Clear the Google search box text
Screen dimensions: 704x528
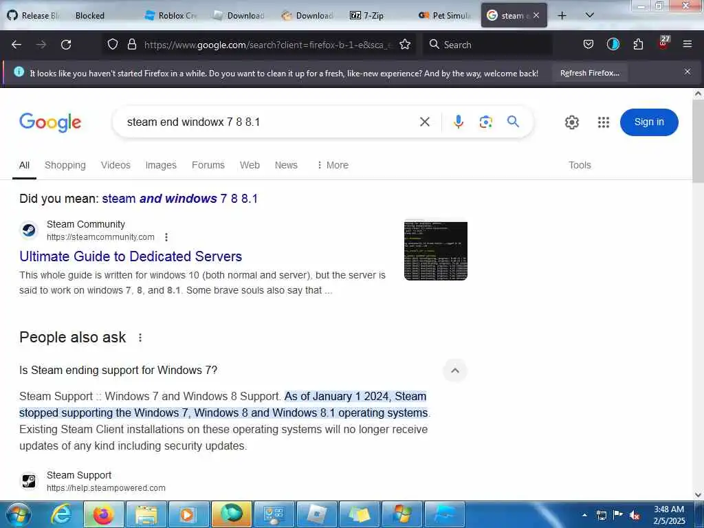(424, 122)
